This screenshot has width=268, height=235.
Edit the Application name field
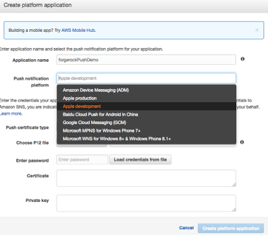146,60
